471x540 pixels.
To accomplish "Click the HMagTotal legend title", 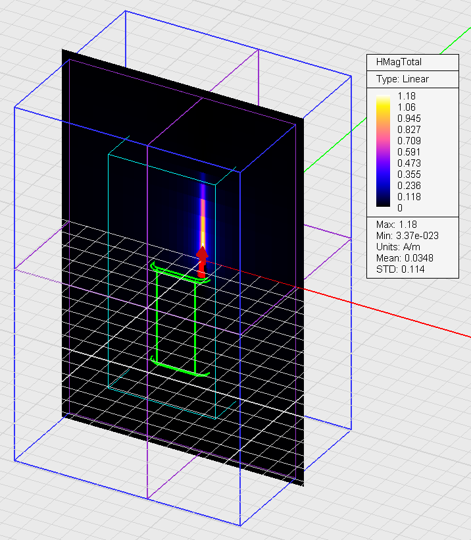I will pos(398,62).
